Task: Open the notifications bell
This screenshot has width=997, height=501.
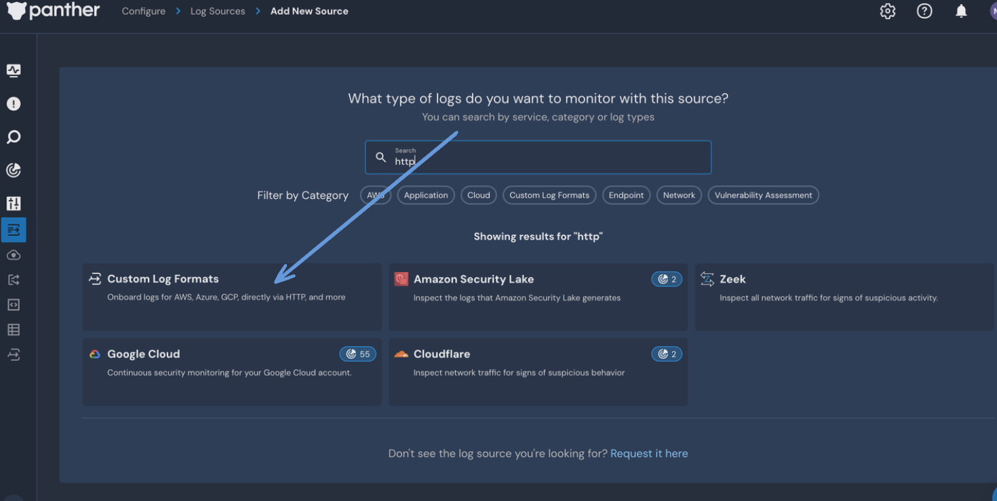Action: point(960,12)
